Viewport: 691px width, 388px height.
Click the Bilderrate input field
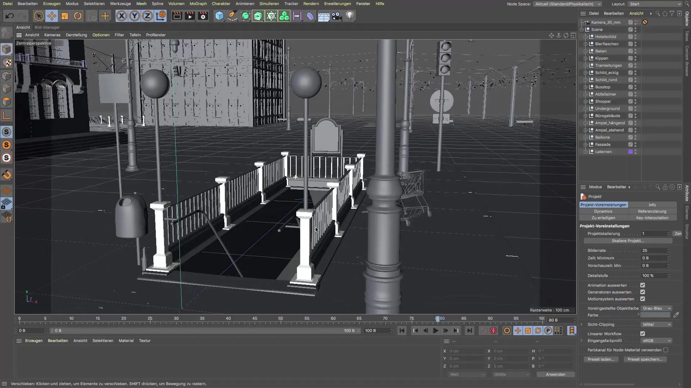click(x=656, y=250)
